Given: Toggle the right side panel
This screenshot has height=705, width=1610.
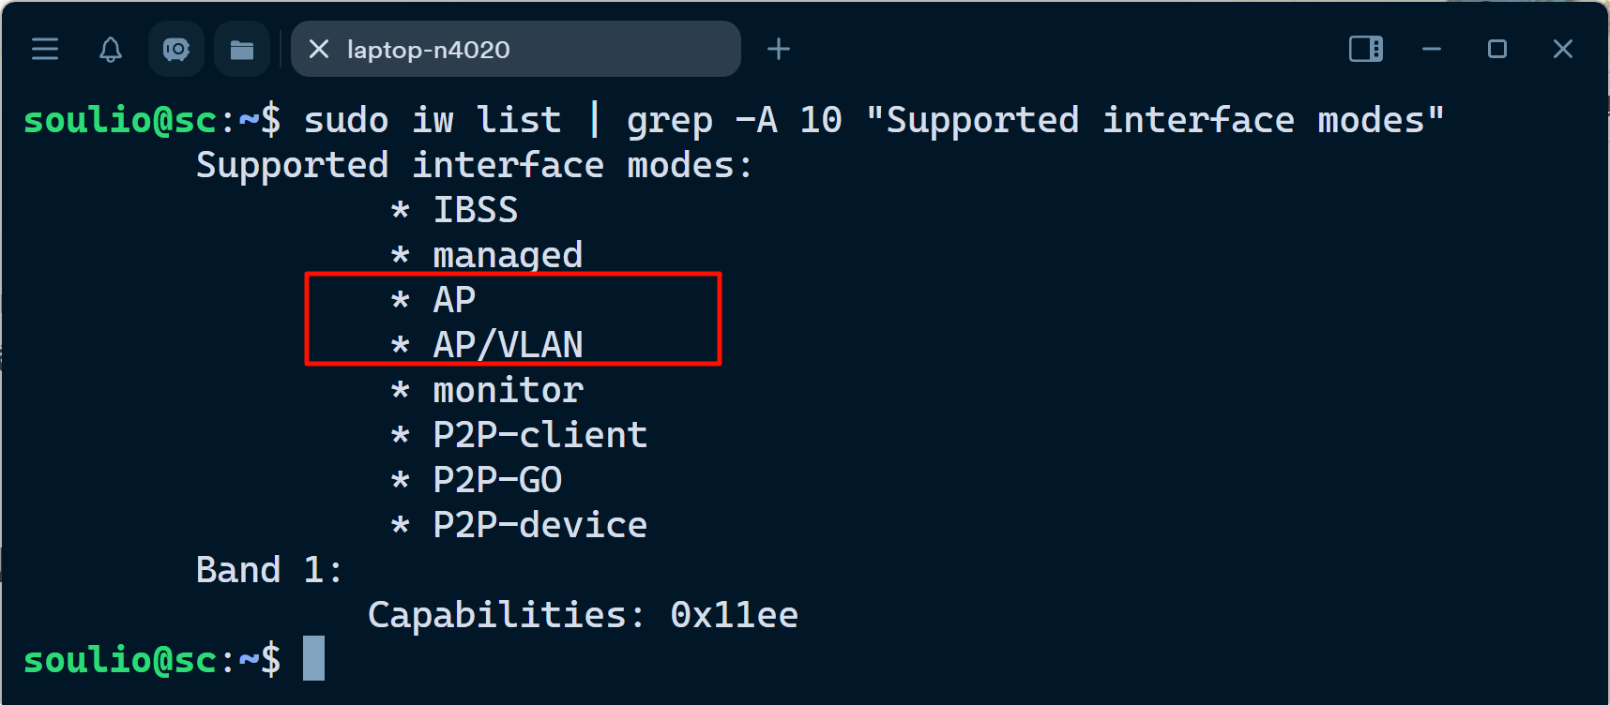Looking at the screenshot, I should pyautogui.click(x=1365, y=49).
